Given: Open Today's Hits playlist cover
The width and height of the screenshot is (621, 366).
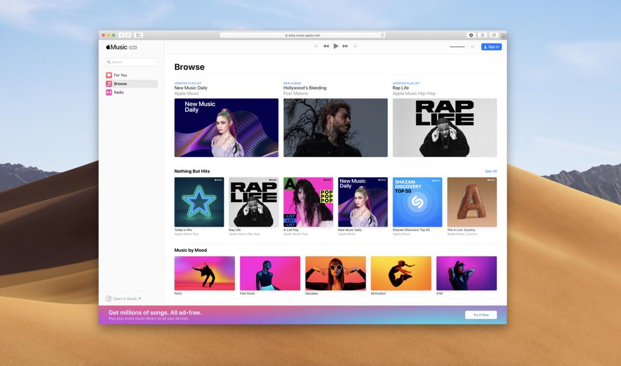Looking at the screenshot, I should (199, 202).
